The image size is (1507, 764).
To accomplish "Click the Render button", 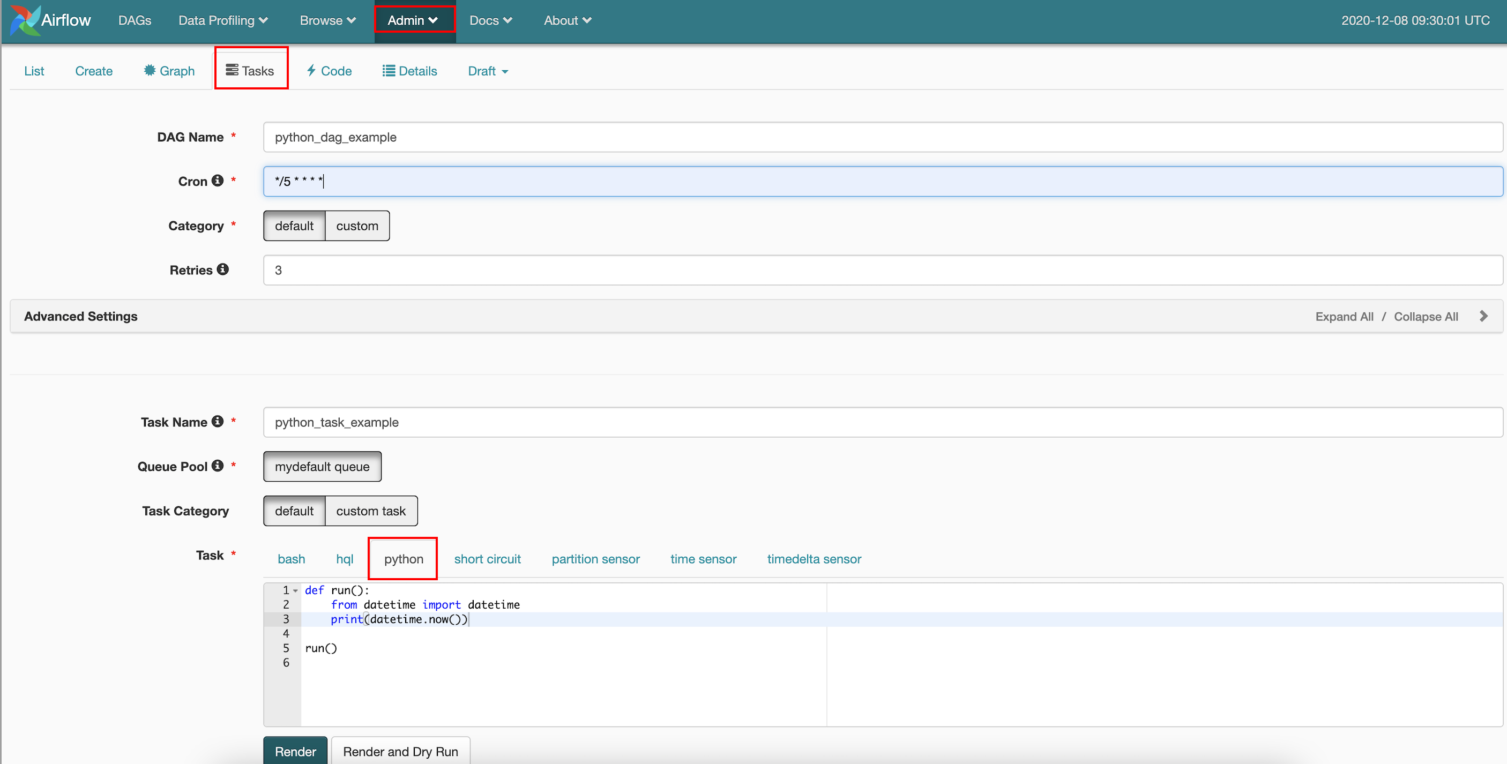I will [x=295, y=751].
